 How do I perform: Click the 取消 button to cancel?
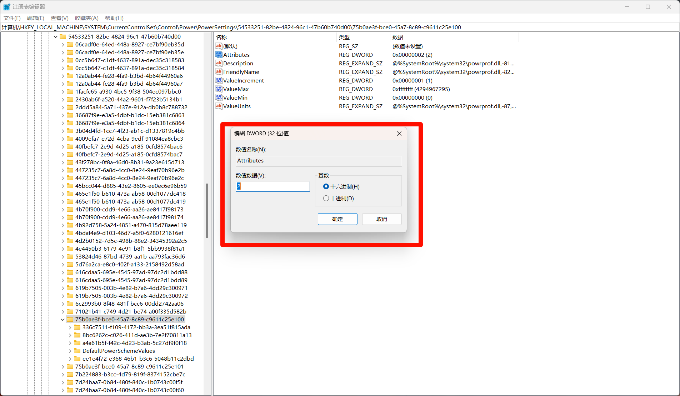[x=381, y=219]
